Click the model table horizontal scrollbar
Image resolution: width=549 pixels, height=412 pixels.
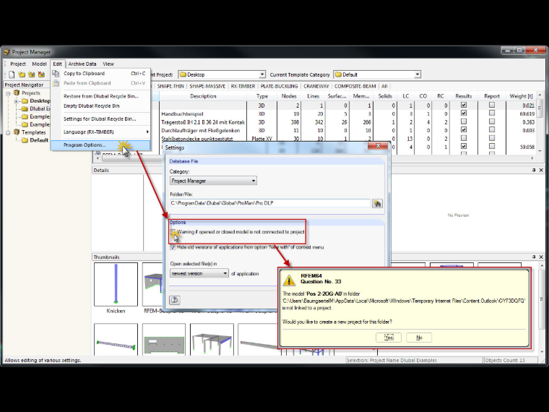pos(315,158)
